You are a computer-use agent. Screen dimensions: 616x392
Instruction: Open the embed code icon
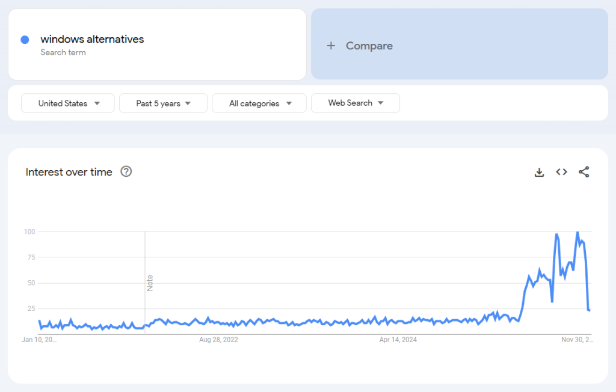click(561, 173)
